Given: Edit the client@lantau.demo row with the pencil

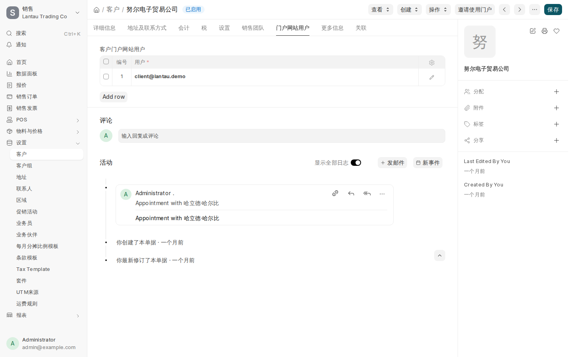Looking at the screenshot, I should 432,77.
